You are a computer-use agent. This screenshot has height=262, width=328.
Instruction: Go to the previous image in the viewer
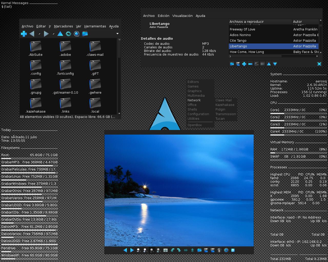125,250
